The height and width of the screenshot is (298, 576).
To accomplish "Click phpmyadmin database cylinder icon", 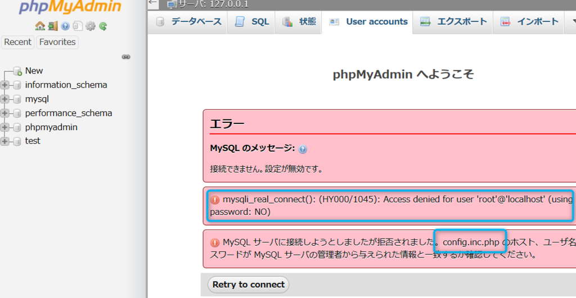I will coord(17,127).
